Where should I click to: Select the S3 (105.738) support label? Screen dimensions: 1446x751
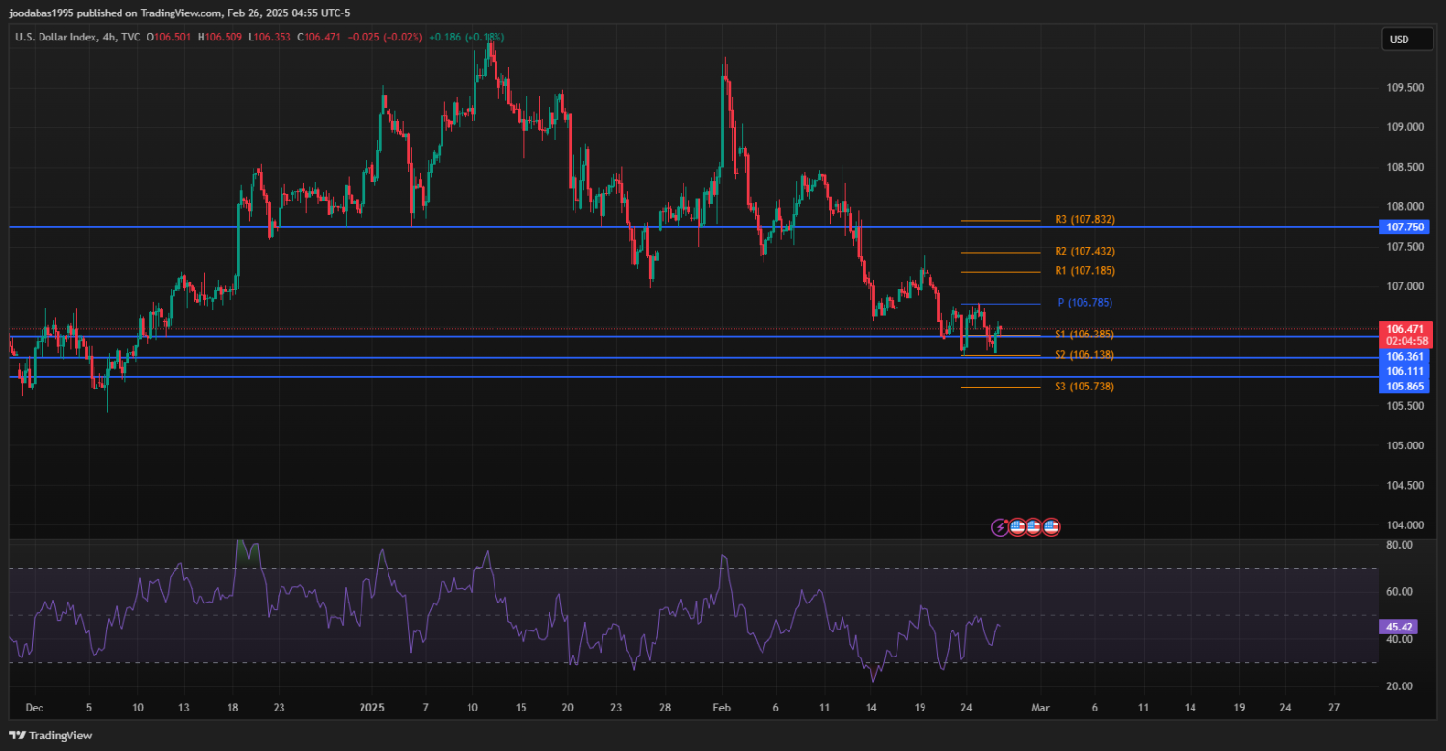(x=1084, y=387)
